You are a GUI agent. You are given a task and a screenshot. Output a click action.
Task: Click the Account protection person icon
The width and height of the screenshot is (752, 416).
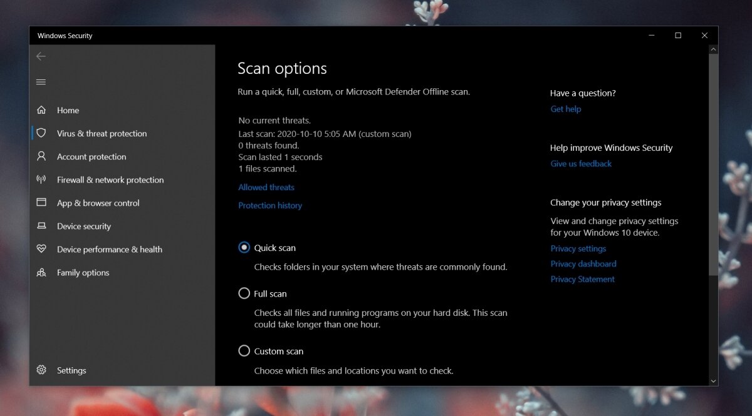coord(41,156)
